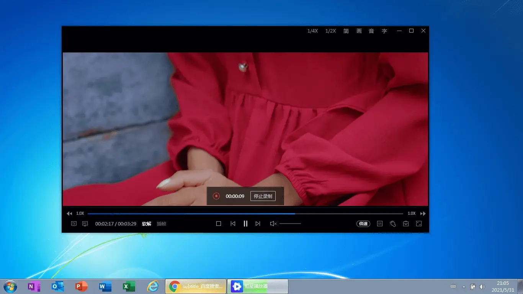Stop the video with the square stop button
The image size is (523, 294).
click(x=219, y=224)
